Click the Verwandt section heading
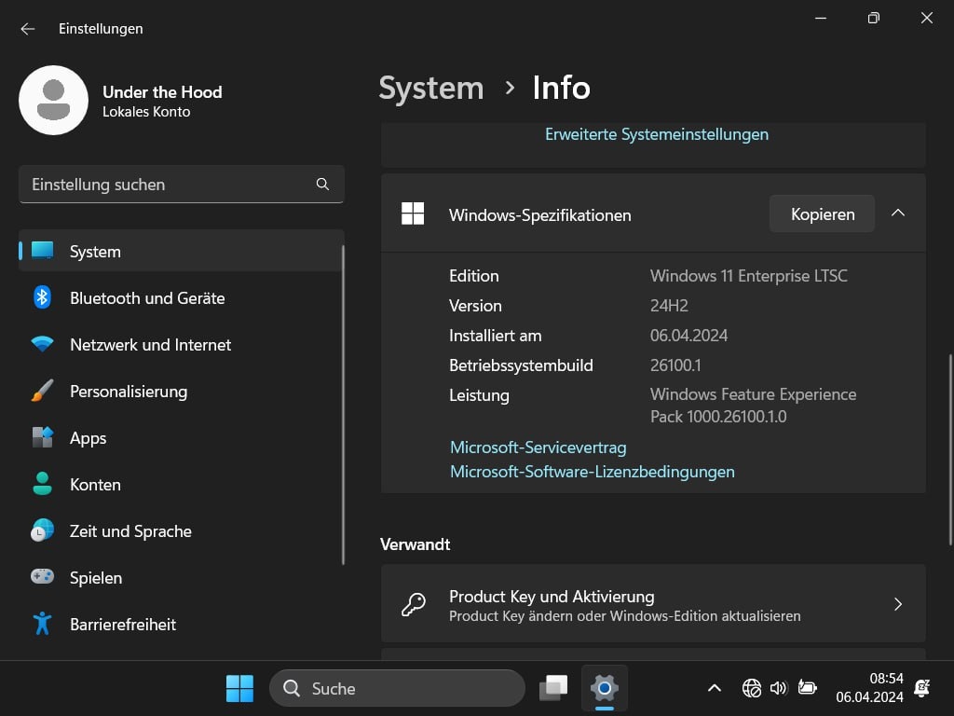Viewport: 954px width, 716px height. click(415, 544)
